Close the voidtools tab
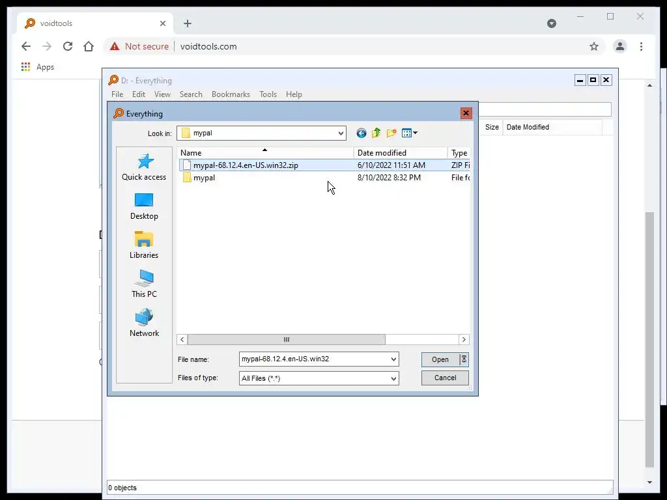Viewport: 667px width, 500px height. (x=162, y=23)
